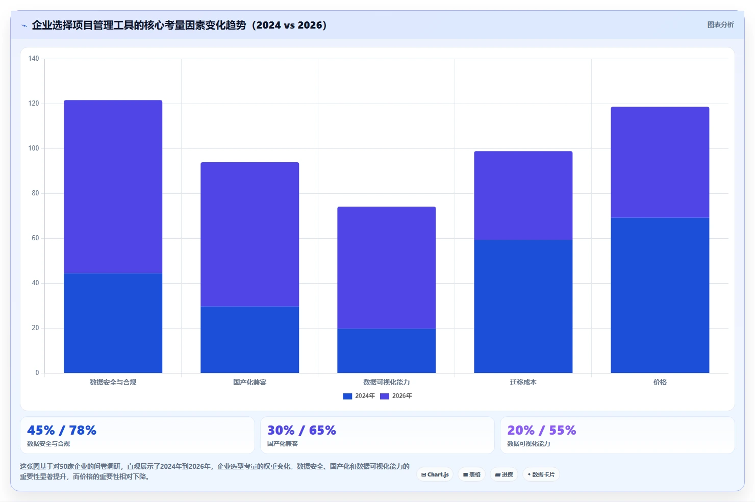The width and height of the screenshot is (755, 502).
Task: Toggle the 2026年 legend swatch
Action: pyautogui.click(x=385, y=396)
